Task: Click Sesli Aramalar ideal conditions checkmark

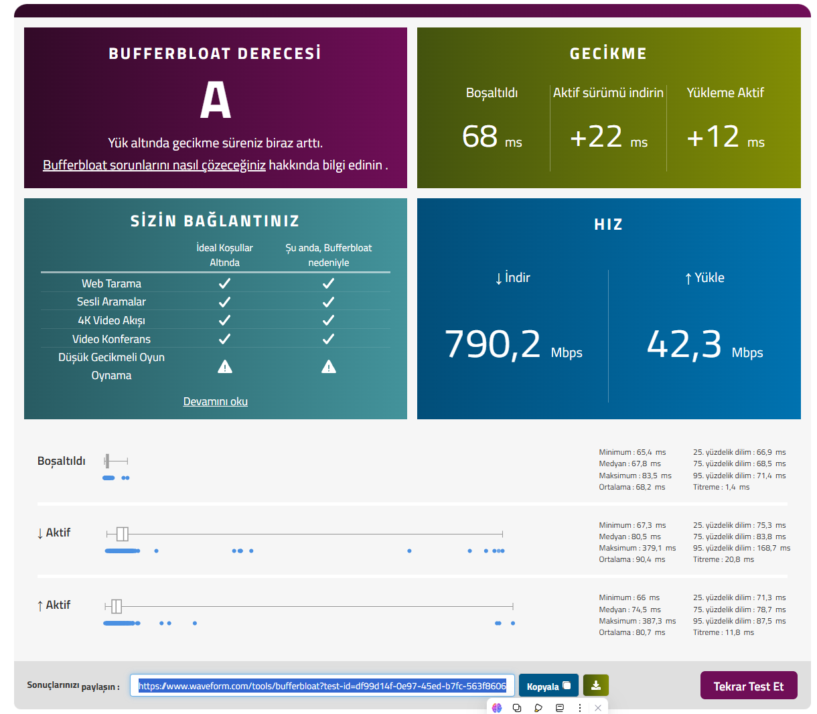Action: (x=225, y=302)
